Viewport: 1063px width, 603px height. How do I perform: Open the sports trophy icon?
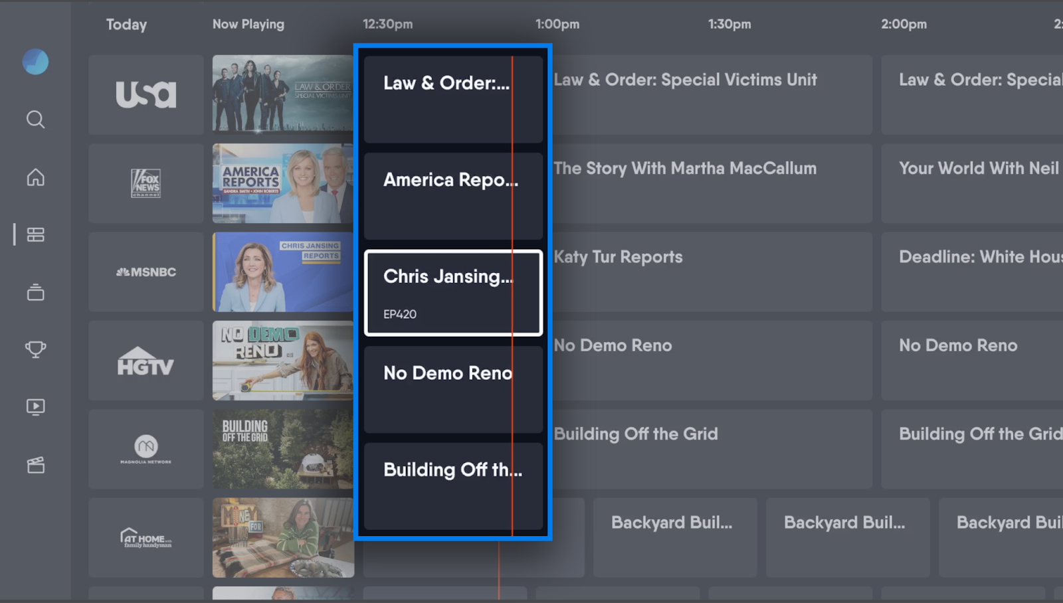click(x=35, y=349)
